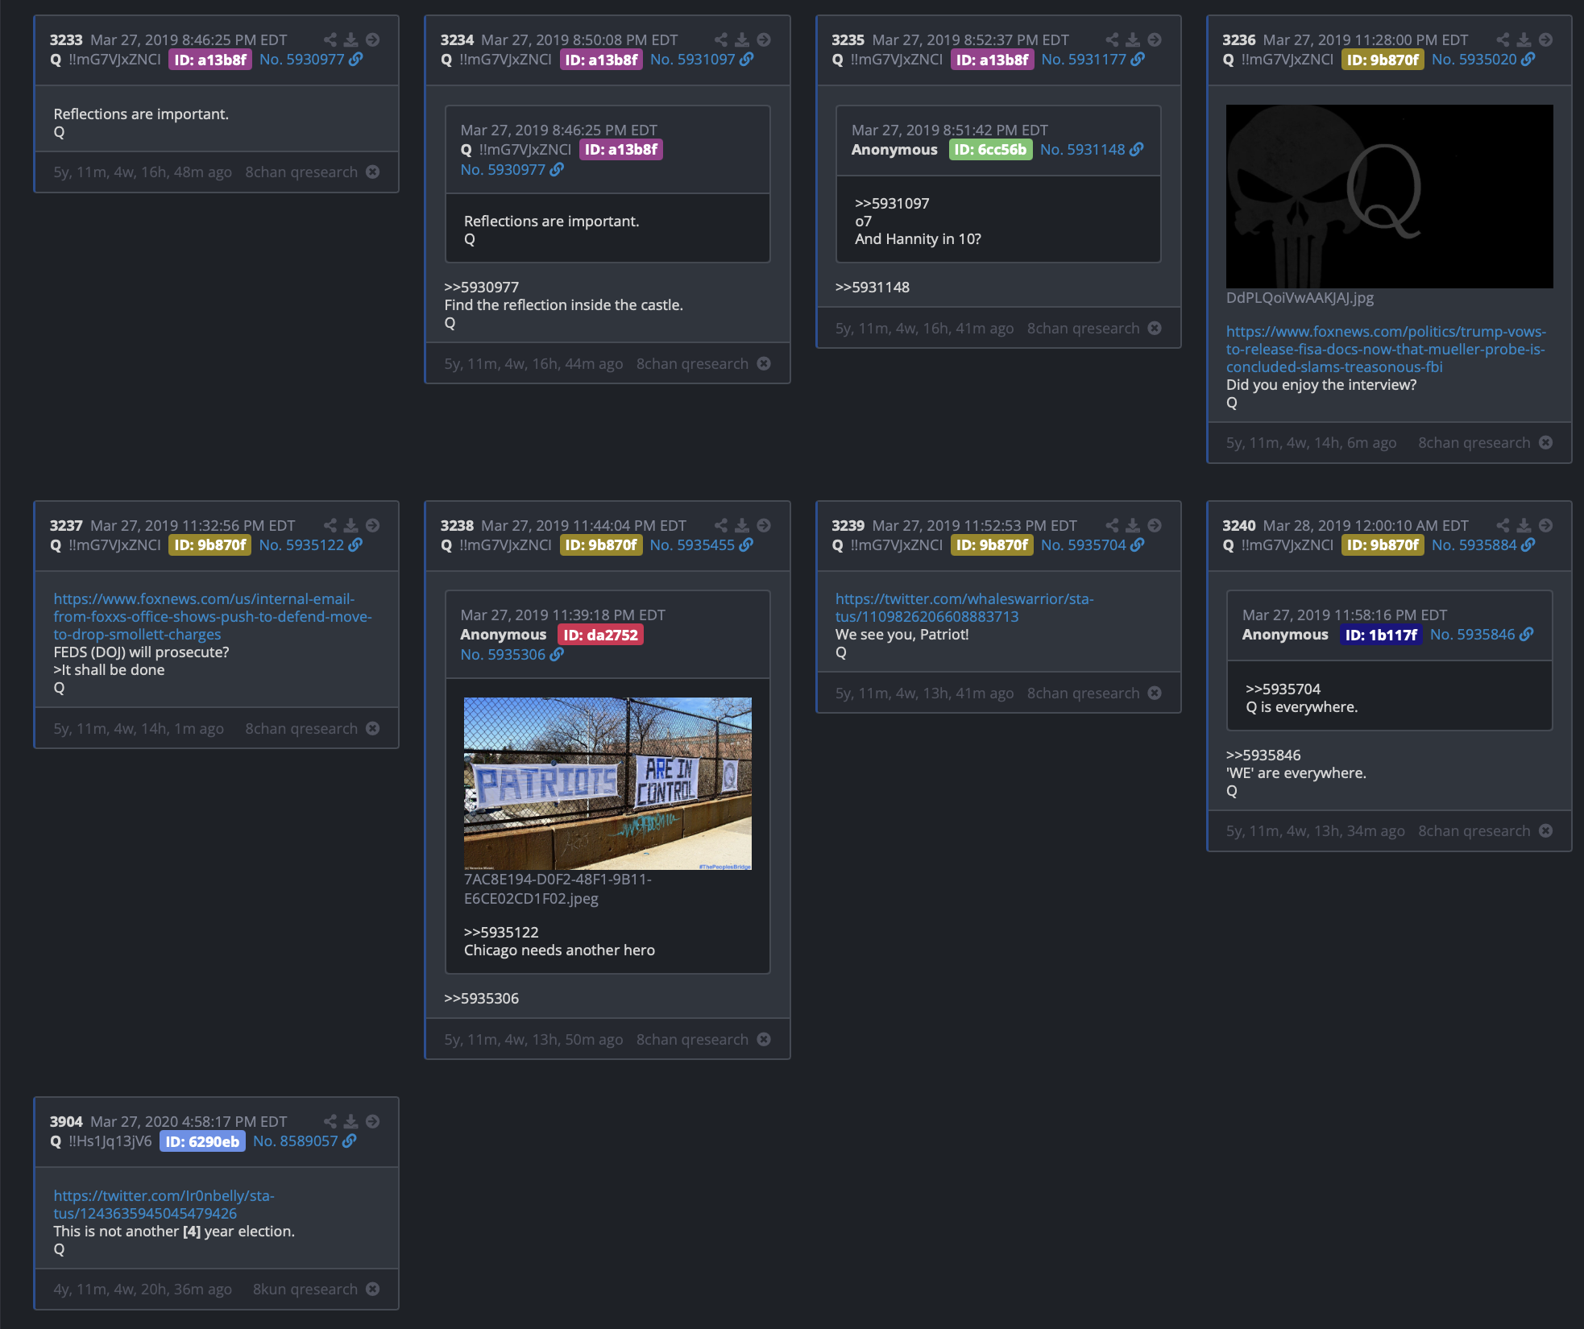The image size is (1584, 1329).
Task: Click ID: 9b870f badge on post 3236
Action: coord(1383,60)
